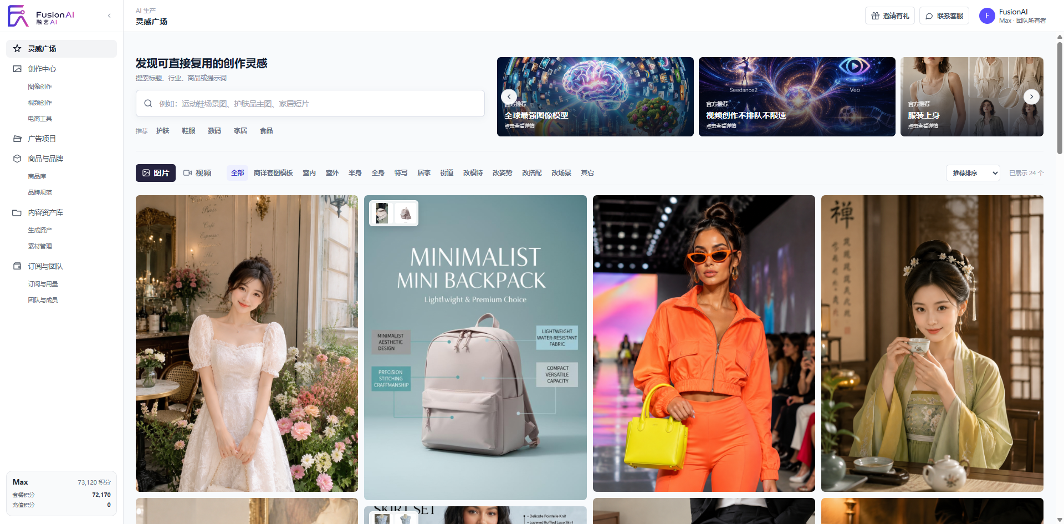Switch to the 图片 tab
The height and width of the screenshot is (524, 1064).
click(156, 173)
